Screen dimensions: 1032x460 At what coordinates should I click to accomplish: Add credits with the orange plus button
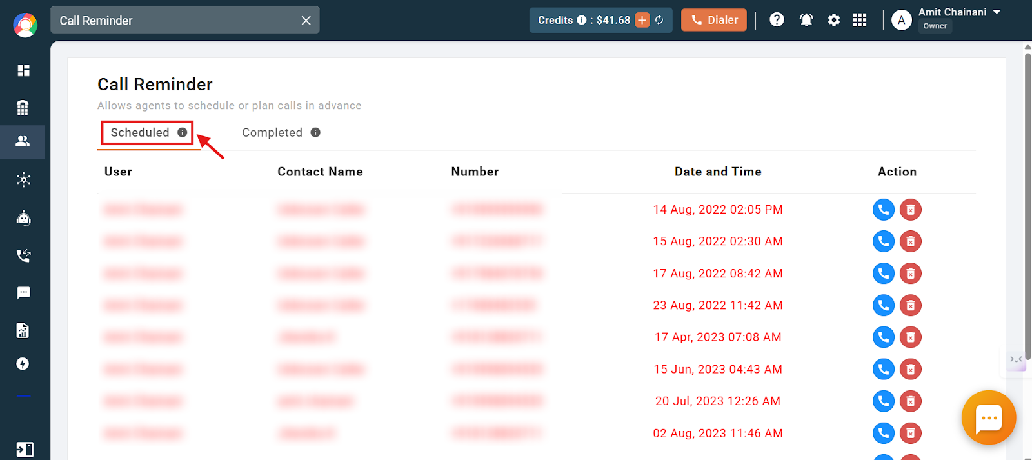(642, 20)
